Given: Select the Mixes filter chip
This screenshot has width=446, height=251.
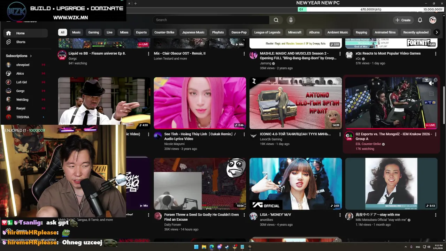Looking at the screenshot, I should click(124, 32).
